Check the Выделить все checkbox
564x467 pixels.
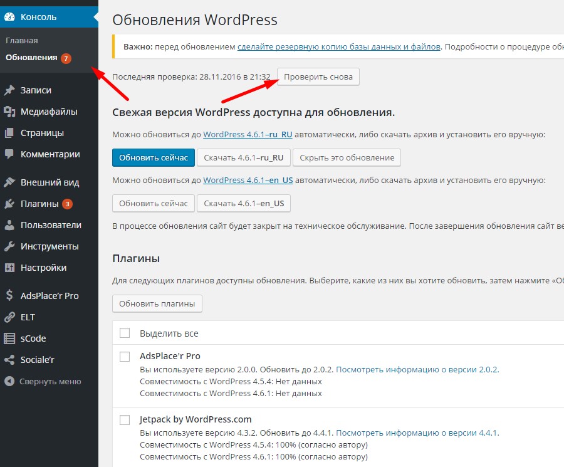[x=125, y=333]
